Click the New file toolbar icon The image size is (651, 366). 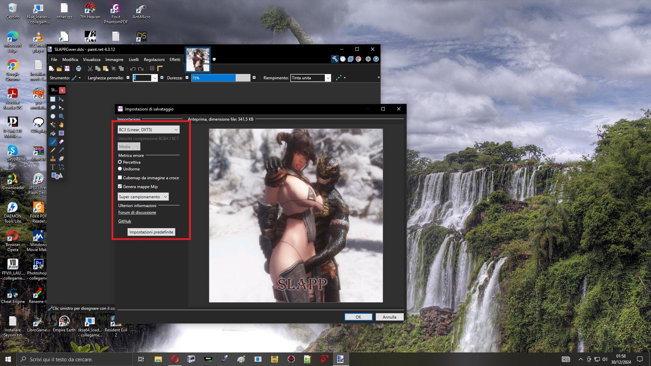click(x=52, y=68)
